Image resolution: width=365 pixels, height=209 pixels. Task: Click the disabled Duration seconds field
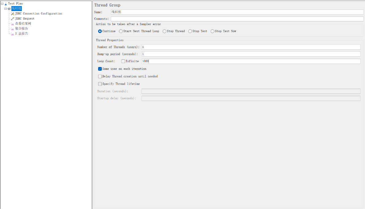[x=251, y=91]
